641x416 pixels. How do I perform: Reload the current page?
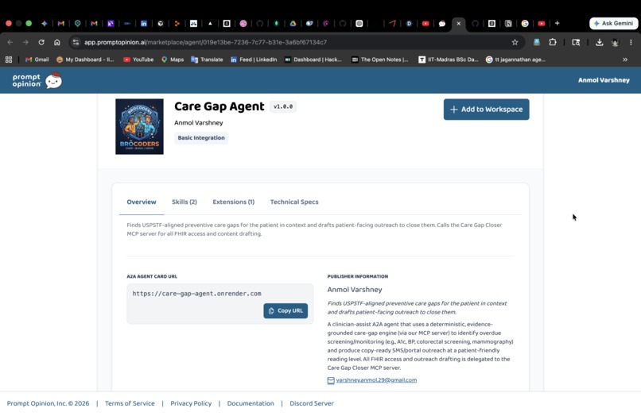(41, 42)
